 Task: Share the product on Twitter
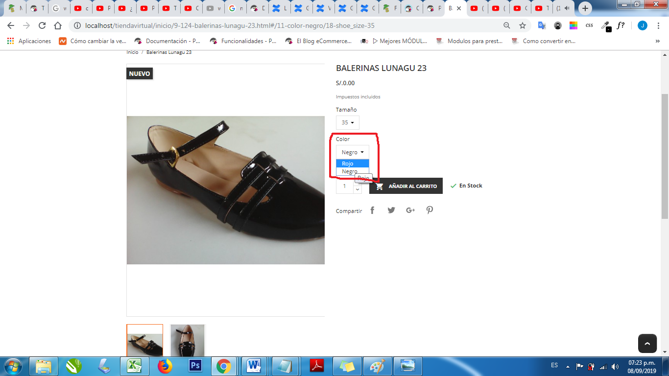pos(391,211)
